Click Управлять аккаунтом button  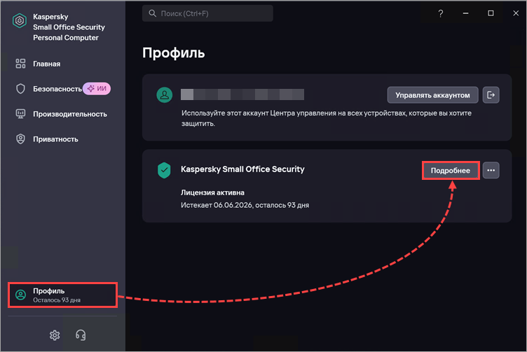[x=432, y=95]
